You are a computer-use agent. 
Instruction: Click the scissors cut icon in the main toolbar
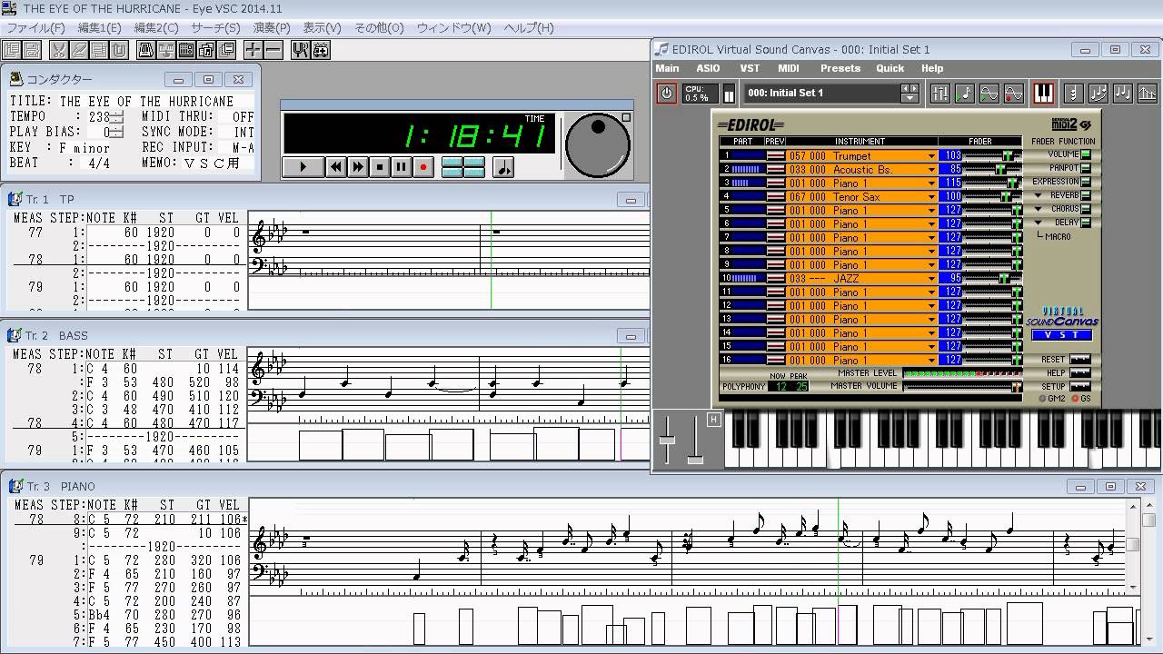tap(59, 50)
